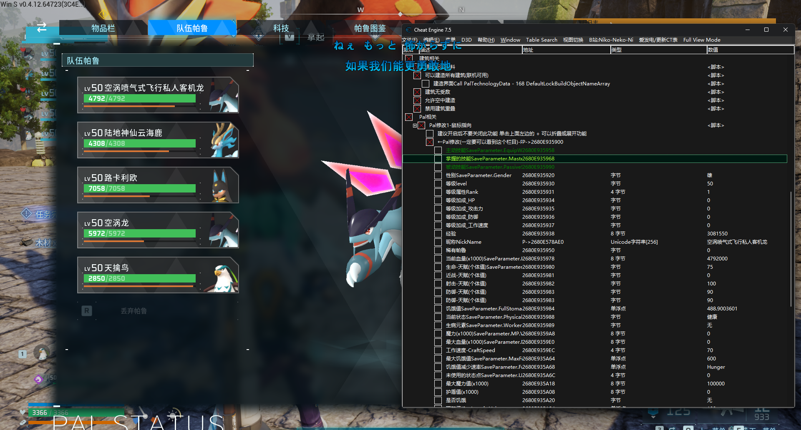
Task: Open the B站:Niko-Neko-Ni menu
Action: coord(611,40)
